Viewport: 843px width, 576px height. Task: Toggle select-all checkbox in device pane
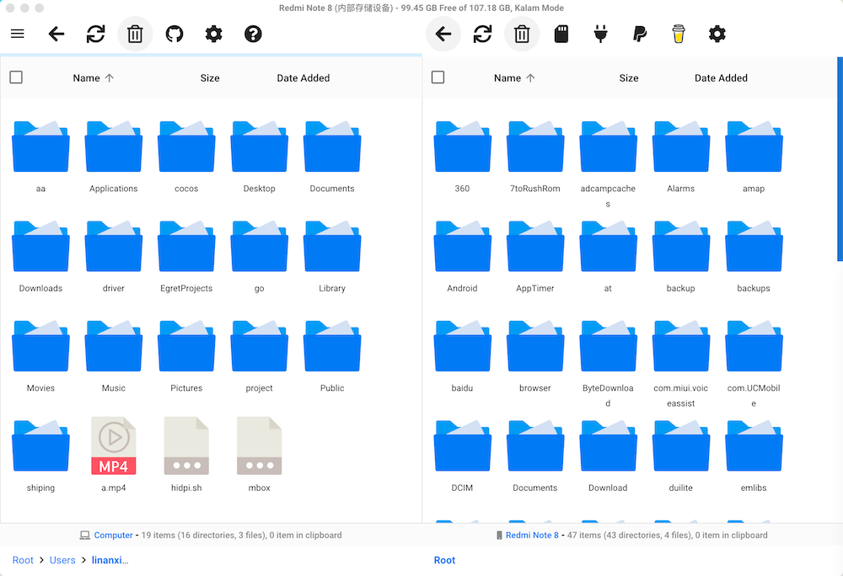pos(438,77)
